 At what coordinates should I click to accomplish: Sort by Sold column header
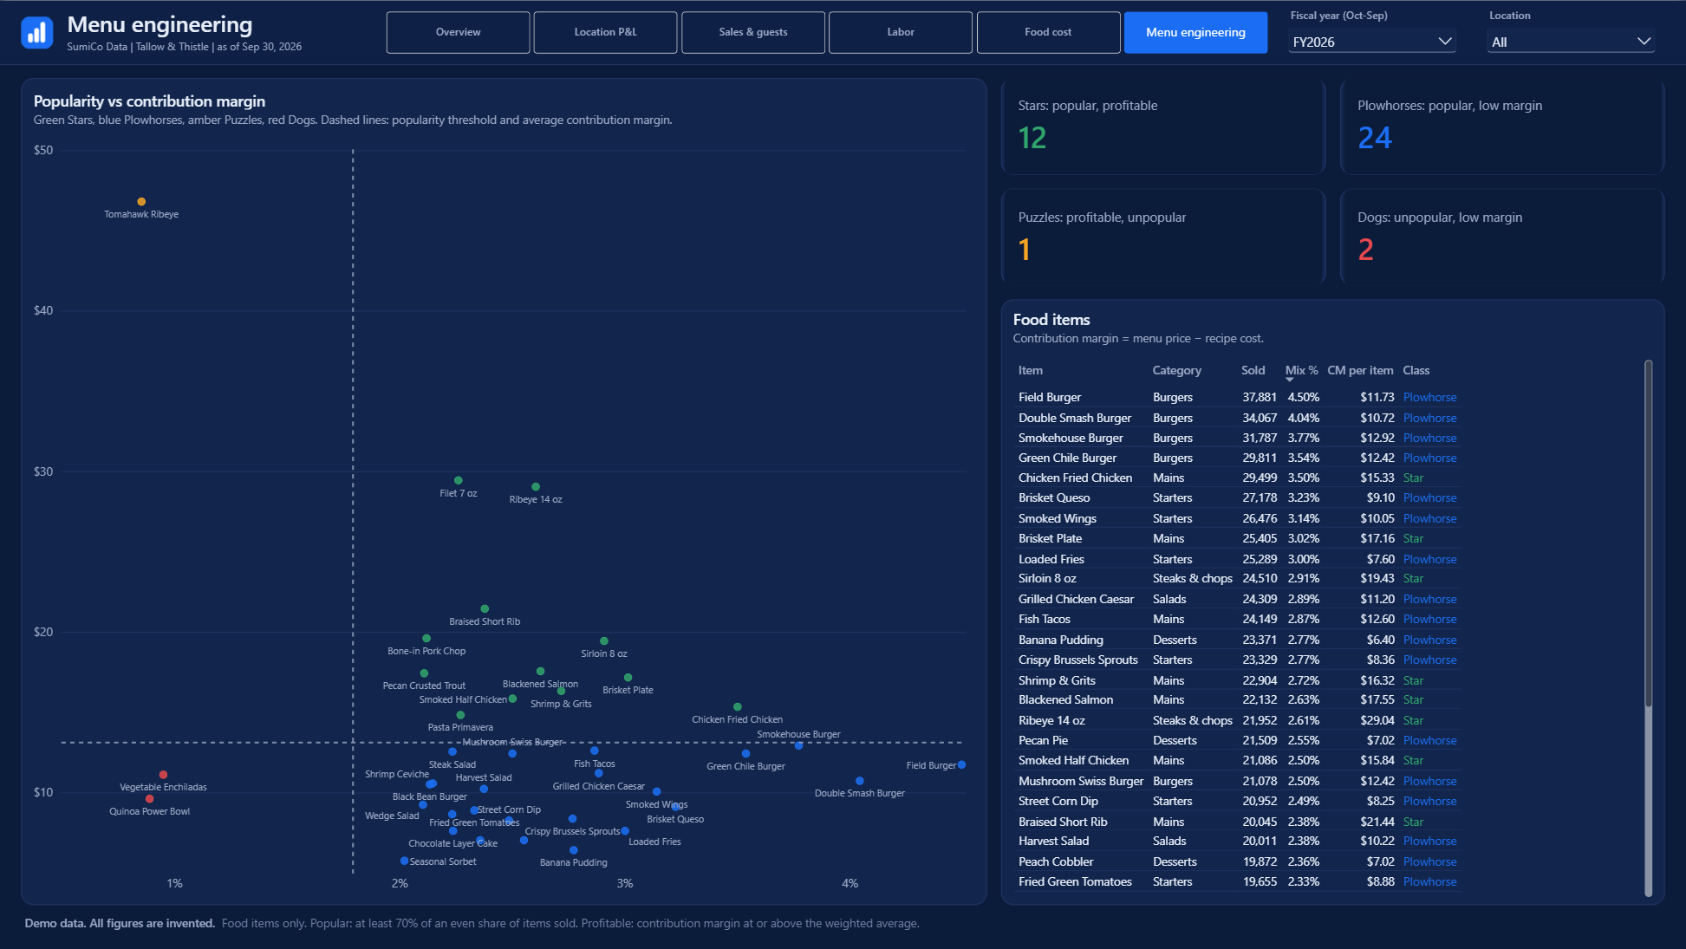(1253, 370)
